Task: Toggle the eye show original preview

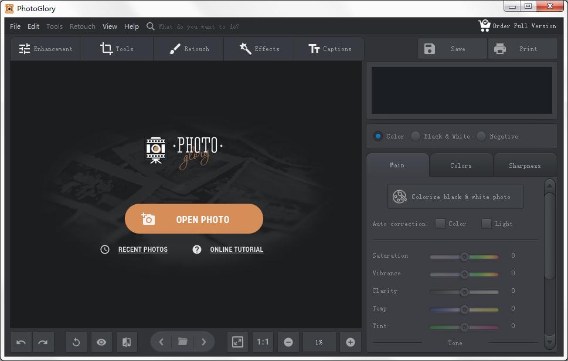Action: point(101,342)
